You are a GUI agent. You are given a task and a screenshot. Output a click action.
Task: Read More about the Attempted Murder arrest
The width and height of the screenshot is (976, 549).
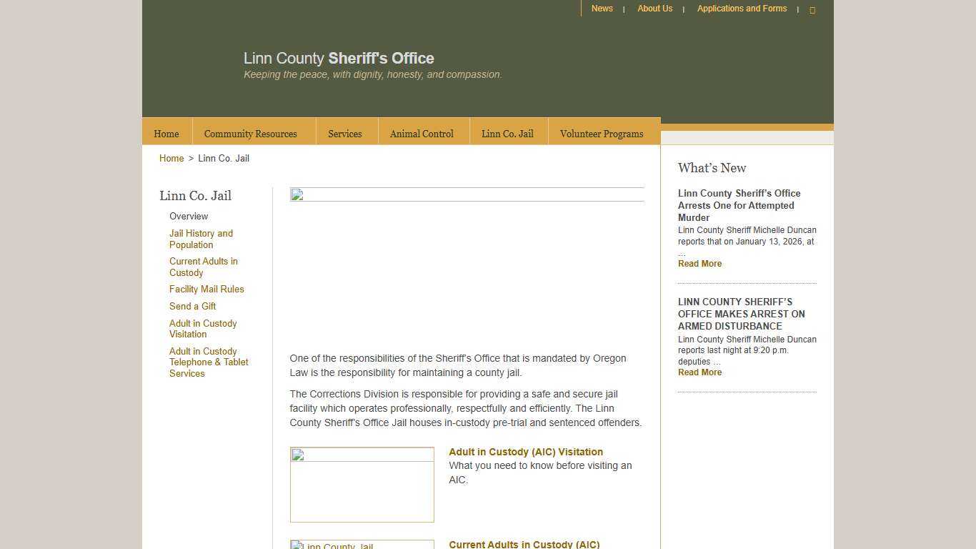pos(699,263)
